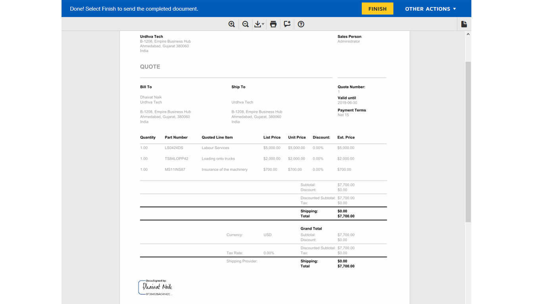The height and width of the screenshot is (304, 542).
Task: Click the Net 15 payment terms value
Action: (x=343, y=115)
